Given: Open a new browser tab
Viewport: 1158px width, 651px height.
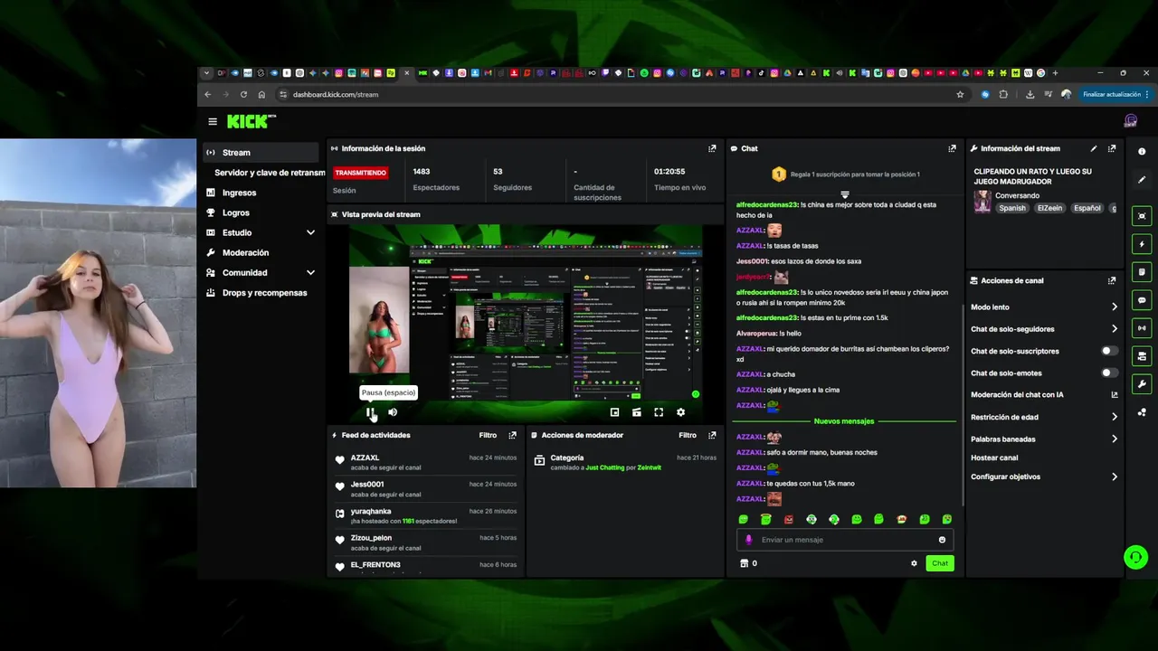Looking at the screenshot, I should coord(1055,73).
